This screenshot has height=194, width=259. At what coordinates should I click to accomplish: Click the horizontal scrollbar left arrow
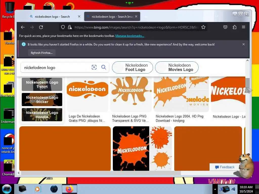(19, 173)
